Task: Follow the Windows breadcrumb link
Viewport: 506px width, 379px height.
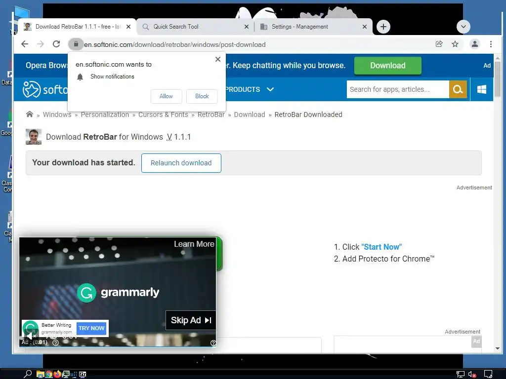Action: pos(57,114)
